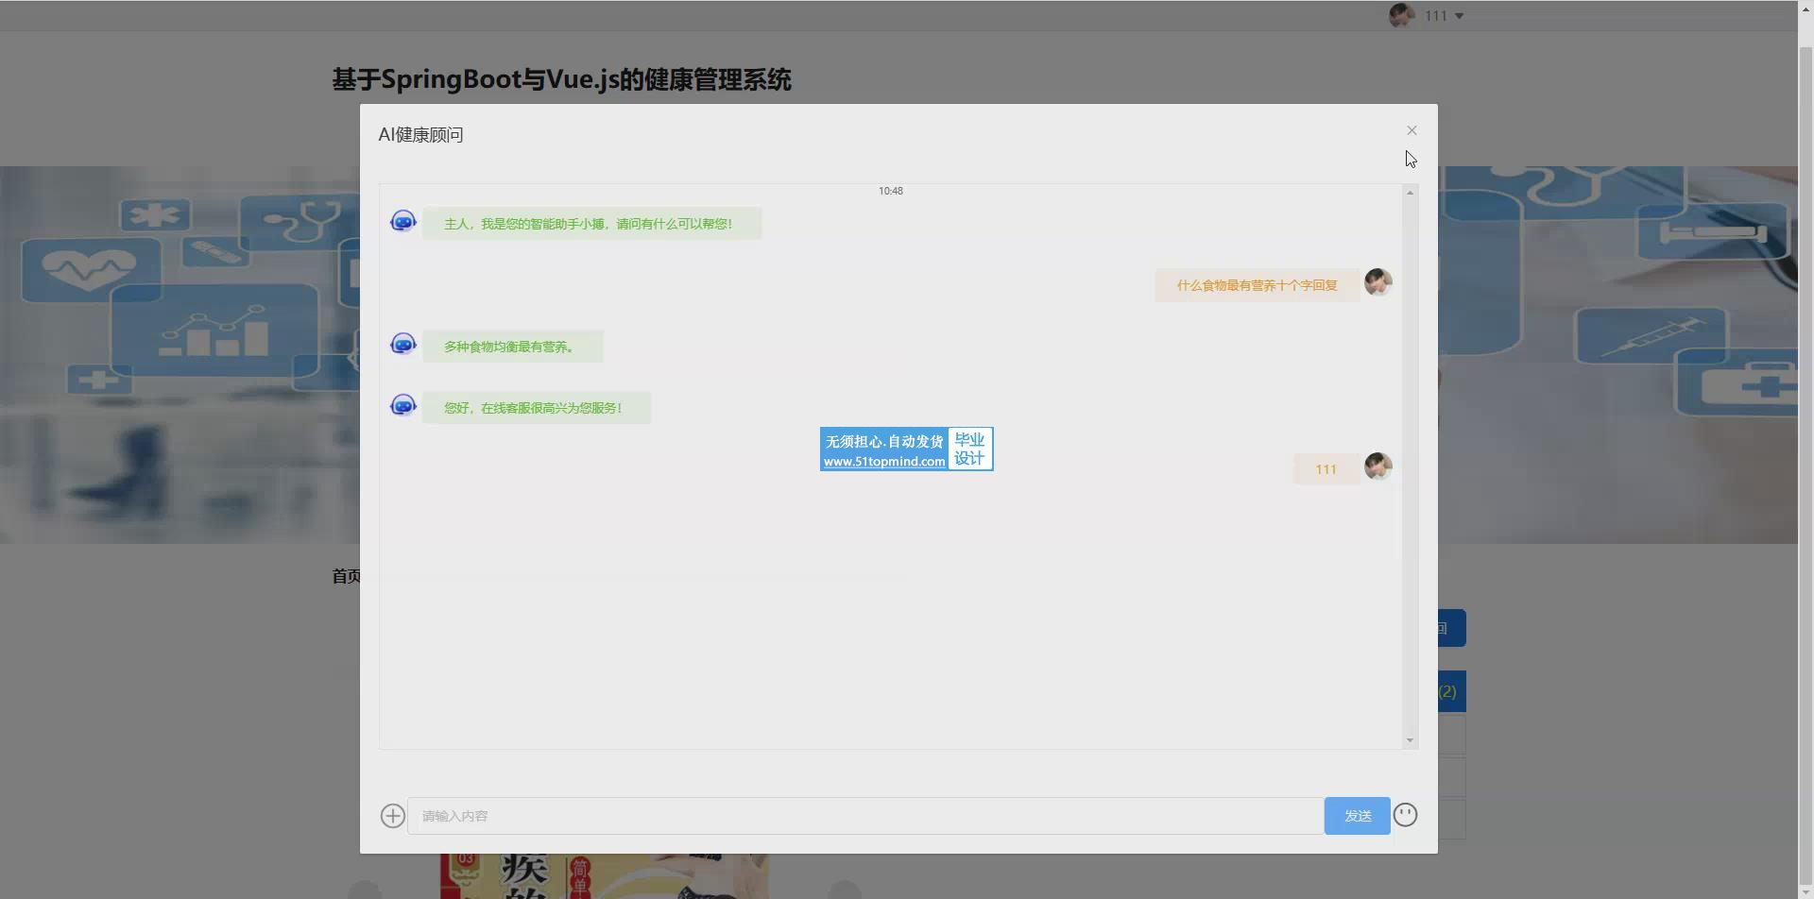Click robot avatar beside 多种食物均衡最有营养 reply
1814x899 pixels.
403,344
